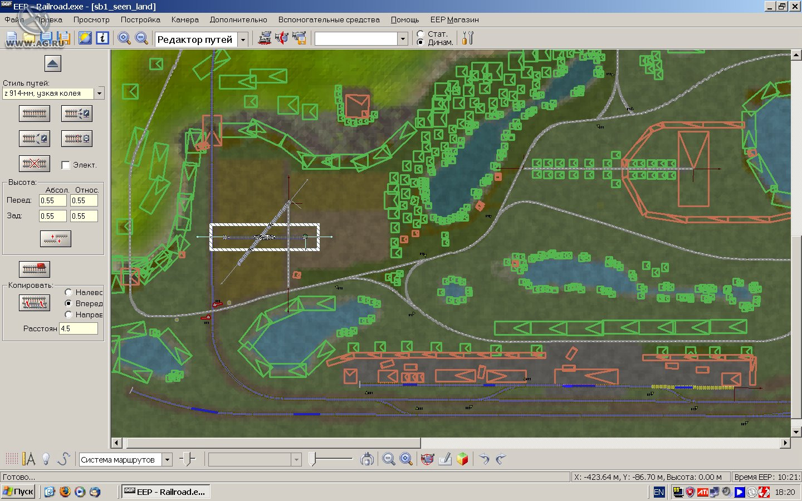Click the Пуск start button
802x501 pixels.
coord(18,492)
